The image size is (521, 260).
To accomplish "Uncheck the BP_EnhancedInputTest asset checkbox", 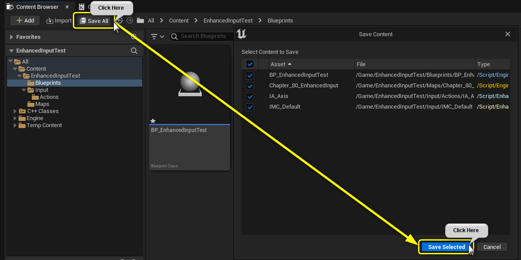I will (250, 75).
